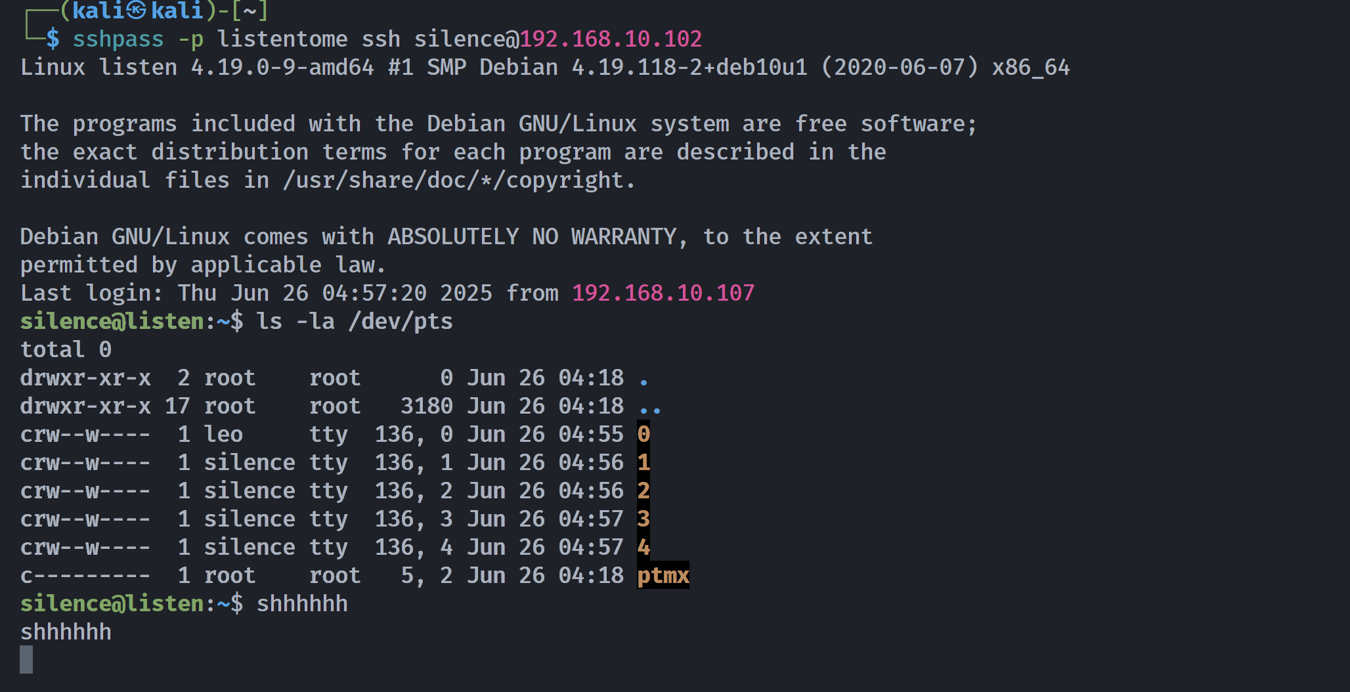Click the password text listentome

(x=282, y=39)
